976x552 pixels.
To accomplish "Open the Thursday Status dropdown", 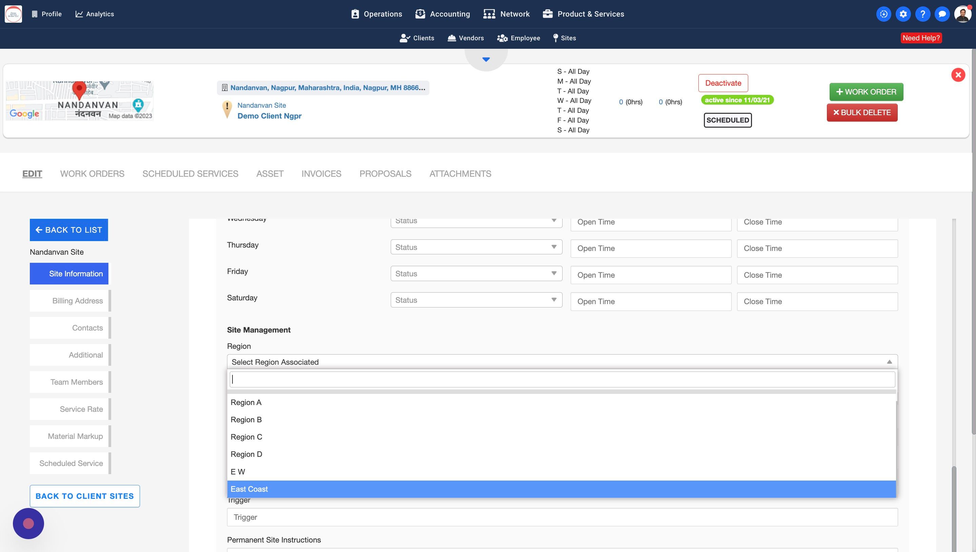I will point(476,247).
